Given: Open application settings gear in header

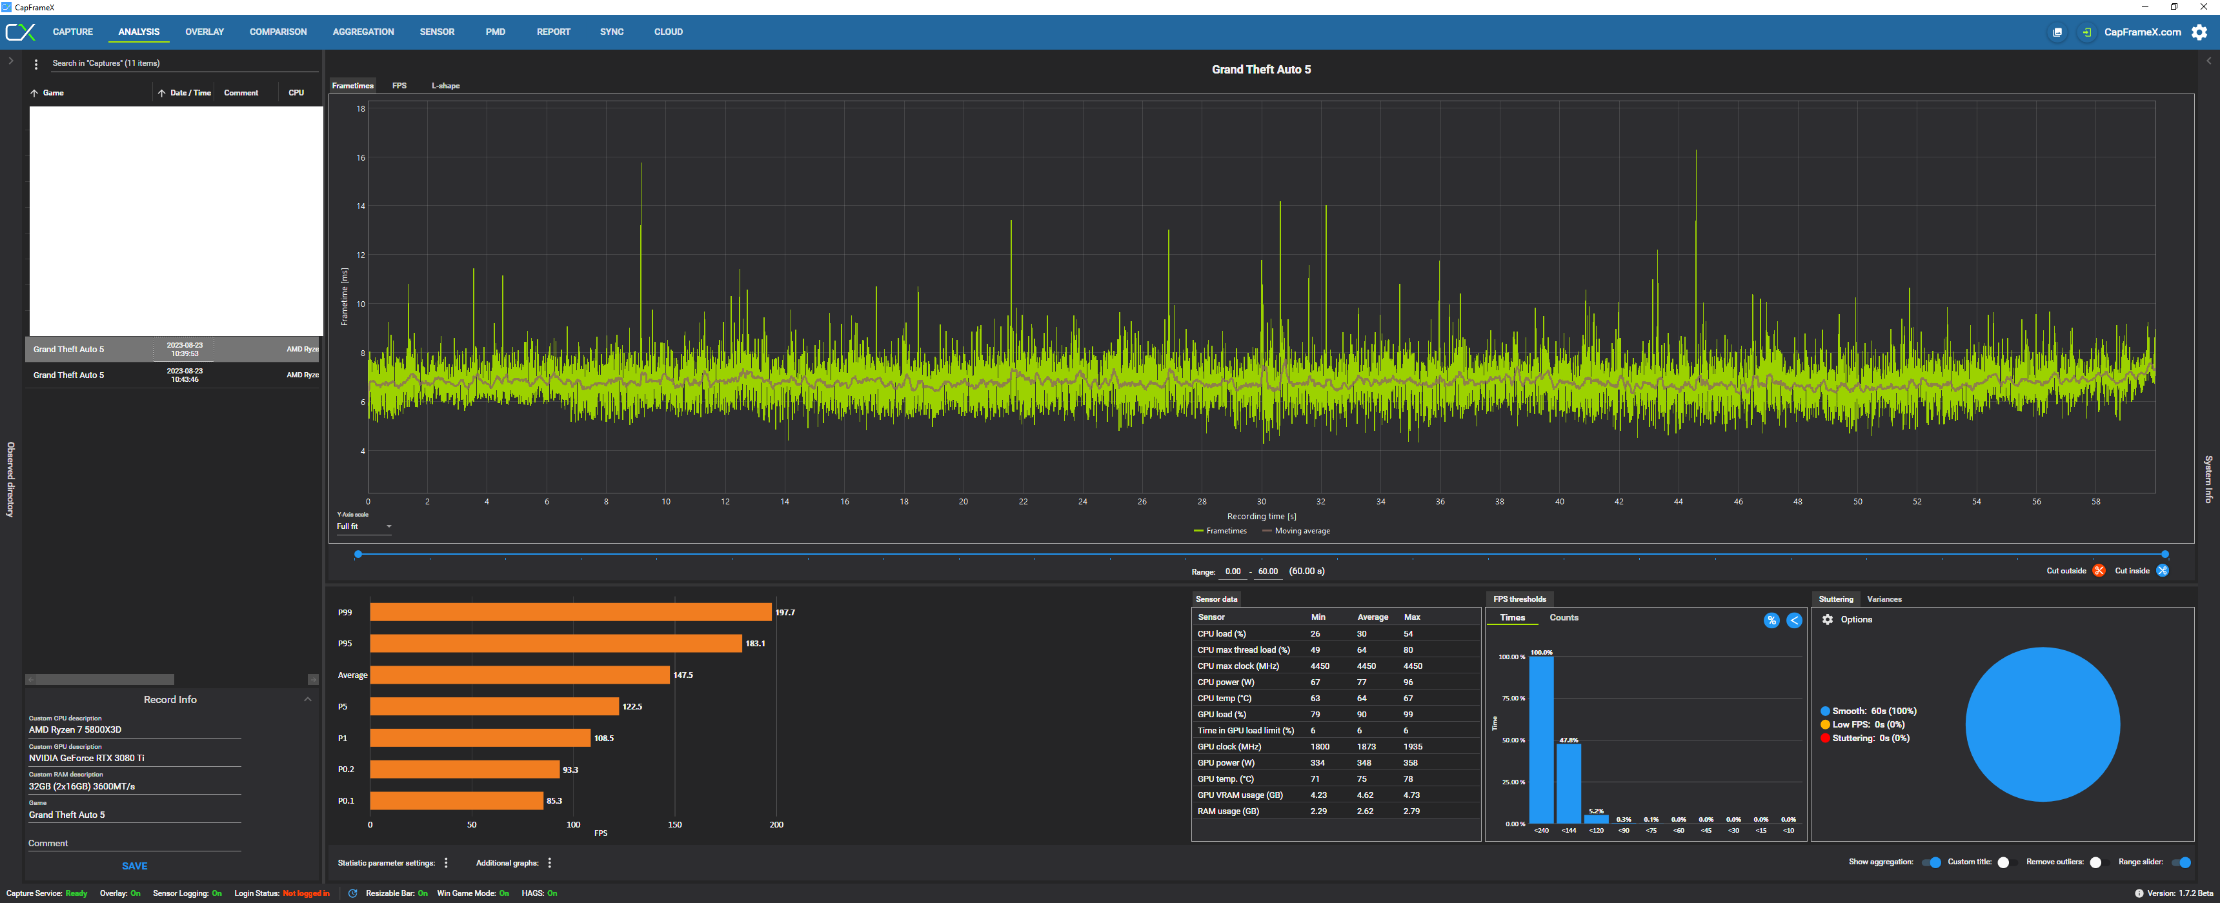Looking at the screenshot, I should [2199, 32].
